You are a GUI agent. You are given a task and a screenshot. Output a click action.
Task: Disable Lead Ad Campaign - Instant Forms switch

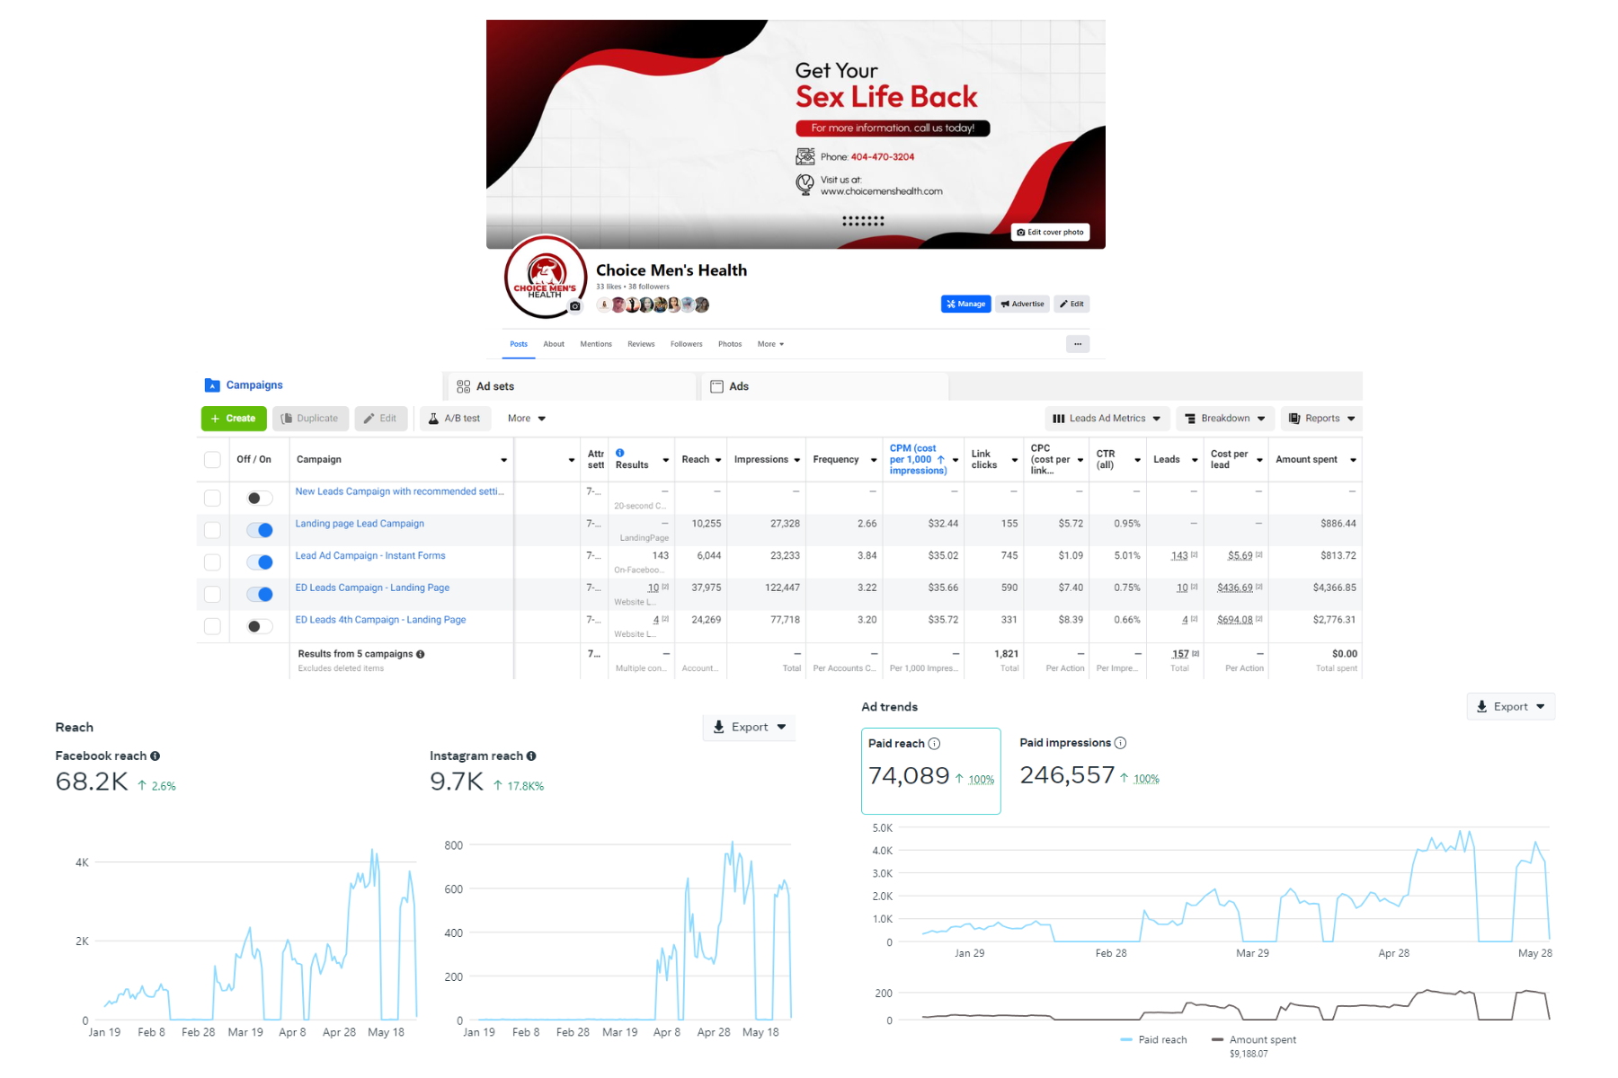coord(260,562)
